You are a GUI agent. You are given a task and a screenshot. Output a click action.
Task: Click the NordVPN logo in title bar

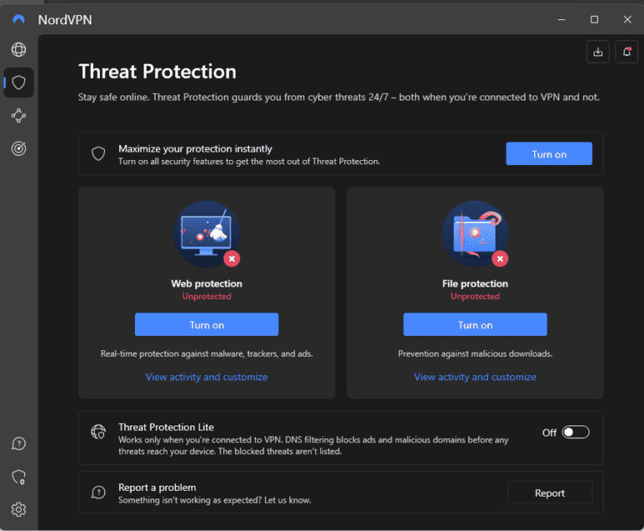[18, 19]
